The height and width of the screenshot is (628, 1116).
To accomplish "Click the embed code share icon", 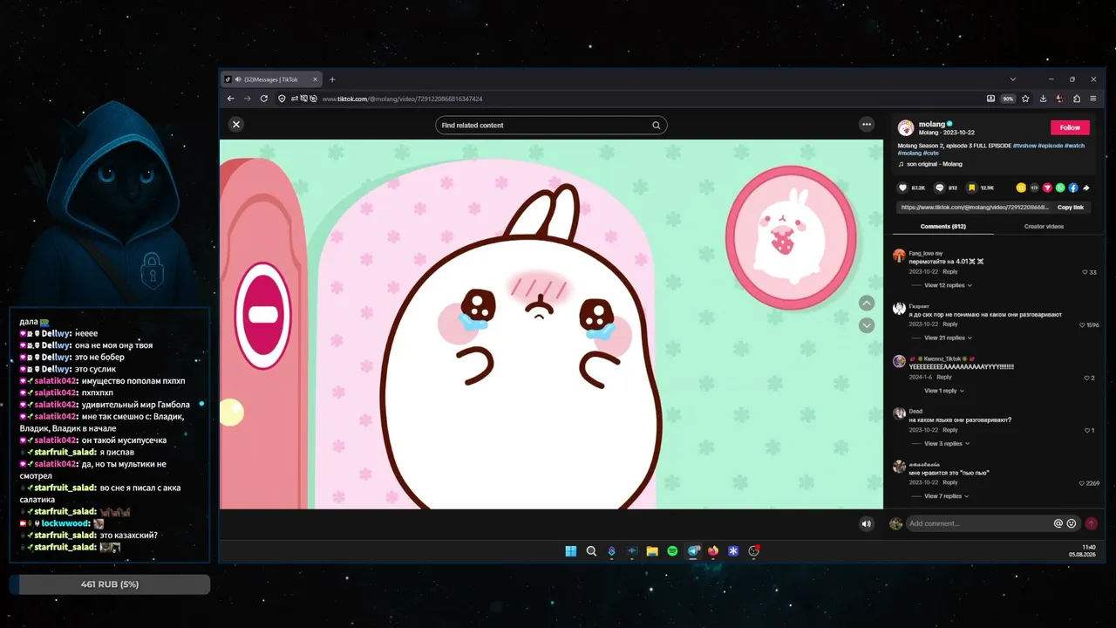I will (1035, 188).
